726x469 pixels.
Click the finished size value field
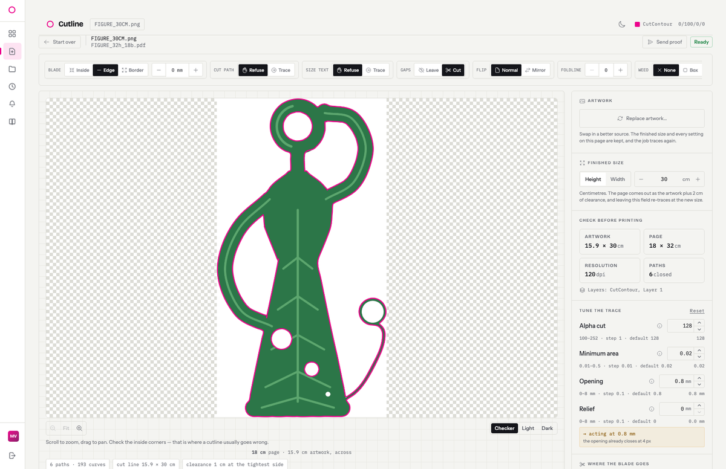[664, 180]
